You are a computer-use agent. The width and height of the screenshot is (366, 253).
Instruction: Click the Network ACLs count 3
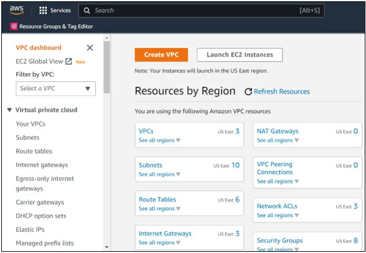tap(355, 206)
